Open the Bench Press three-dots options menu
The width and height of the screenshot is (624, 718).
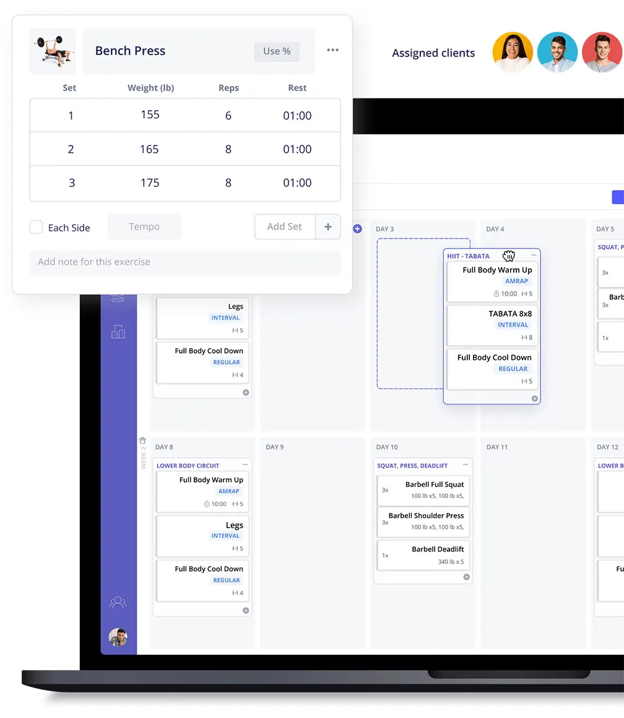tap(332, 50)
